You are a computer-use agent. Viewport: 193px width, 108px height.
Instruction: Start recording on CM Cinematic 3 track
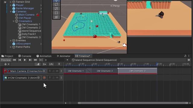tap(44, 78)
